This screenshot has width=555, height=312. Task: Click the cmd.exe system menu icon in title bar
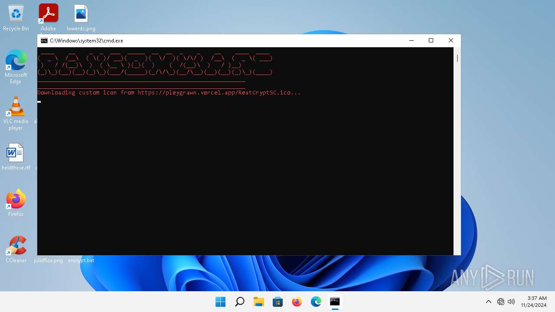44,40
